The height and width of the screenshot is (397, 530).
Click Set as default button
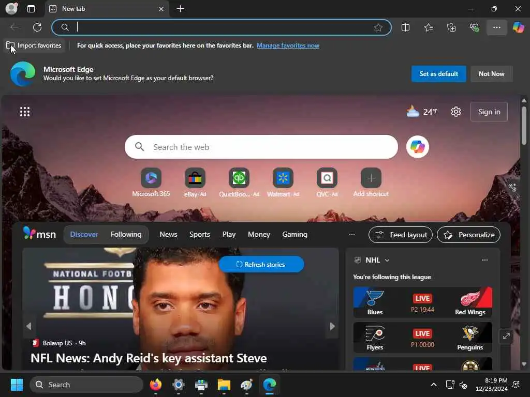pyautogui.click(x=438, y=74)
